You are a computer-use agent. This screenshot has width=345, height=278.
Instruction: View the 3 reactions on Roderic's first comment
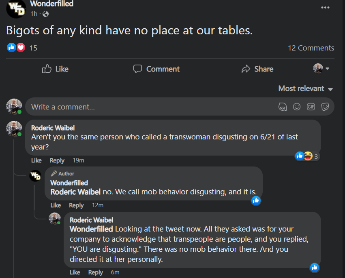[308, 156]
